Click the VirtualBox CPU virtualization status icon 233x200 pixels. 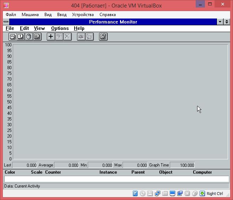click(x=187, y=194)
